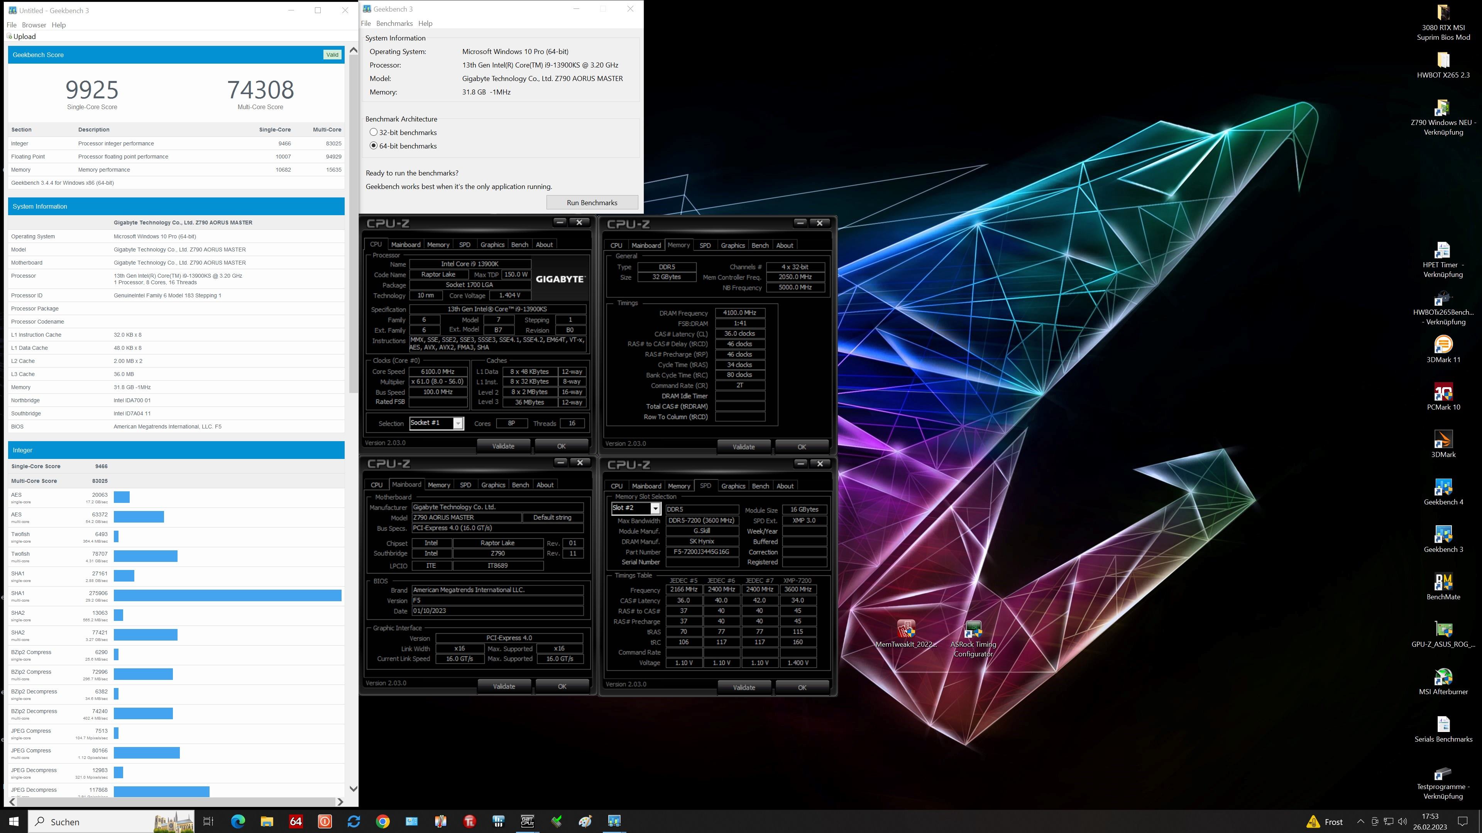The image size is (1482, 833).
Task: Click the Task View taskbar icon
Action: tap(208, 821)
